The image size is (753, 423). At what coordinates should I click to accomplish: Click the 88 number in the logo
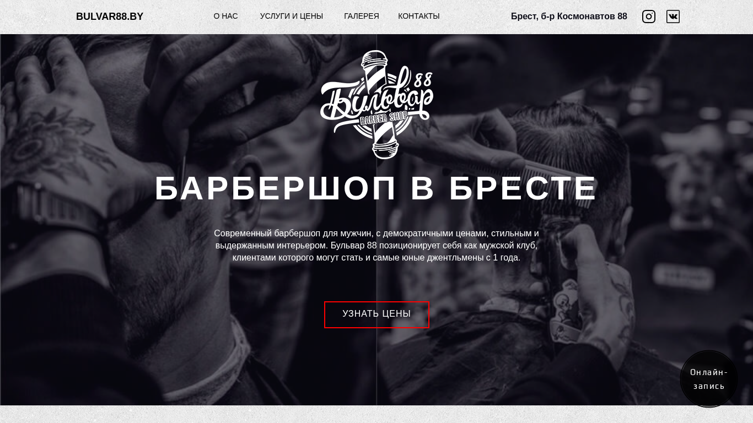[x=423, y=79]
